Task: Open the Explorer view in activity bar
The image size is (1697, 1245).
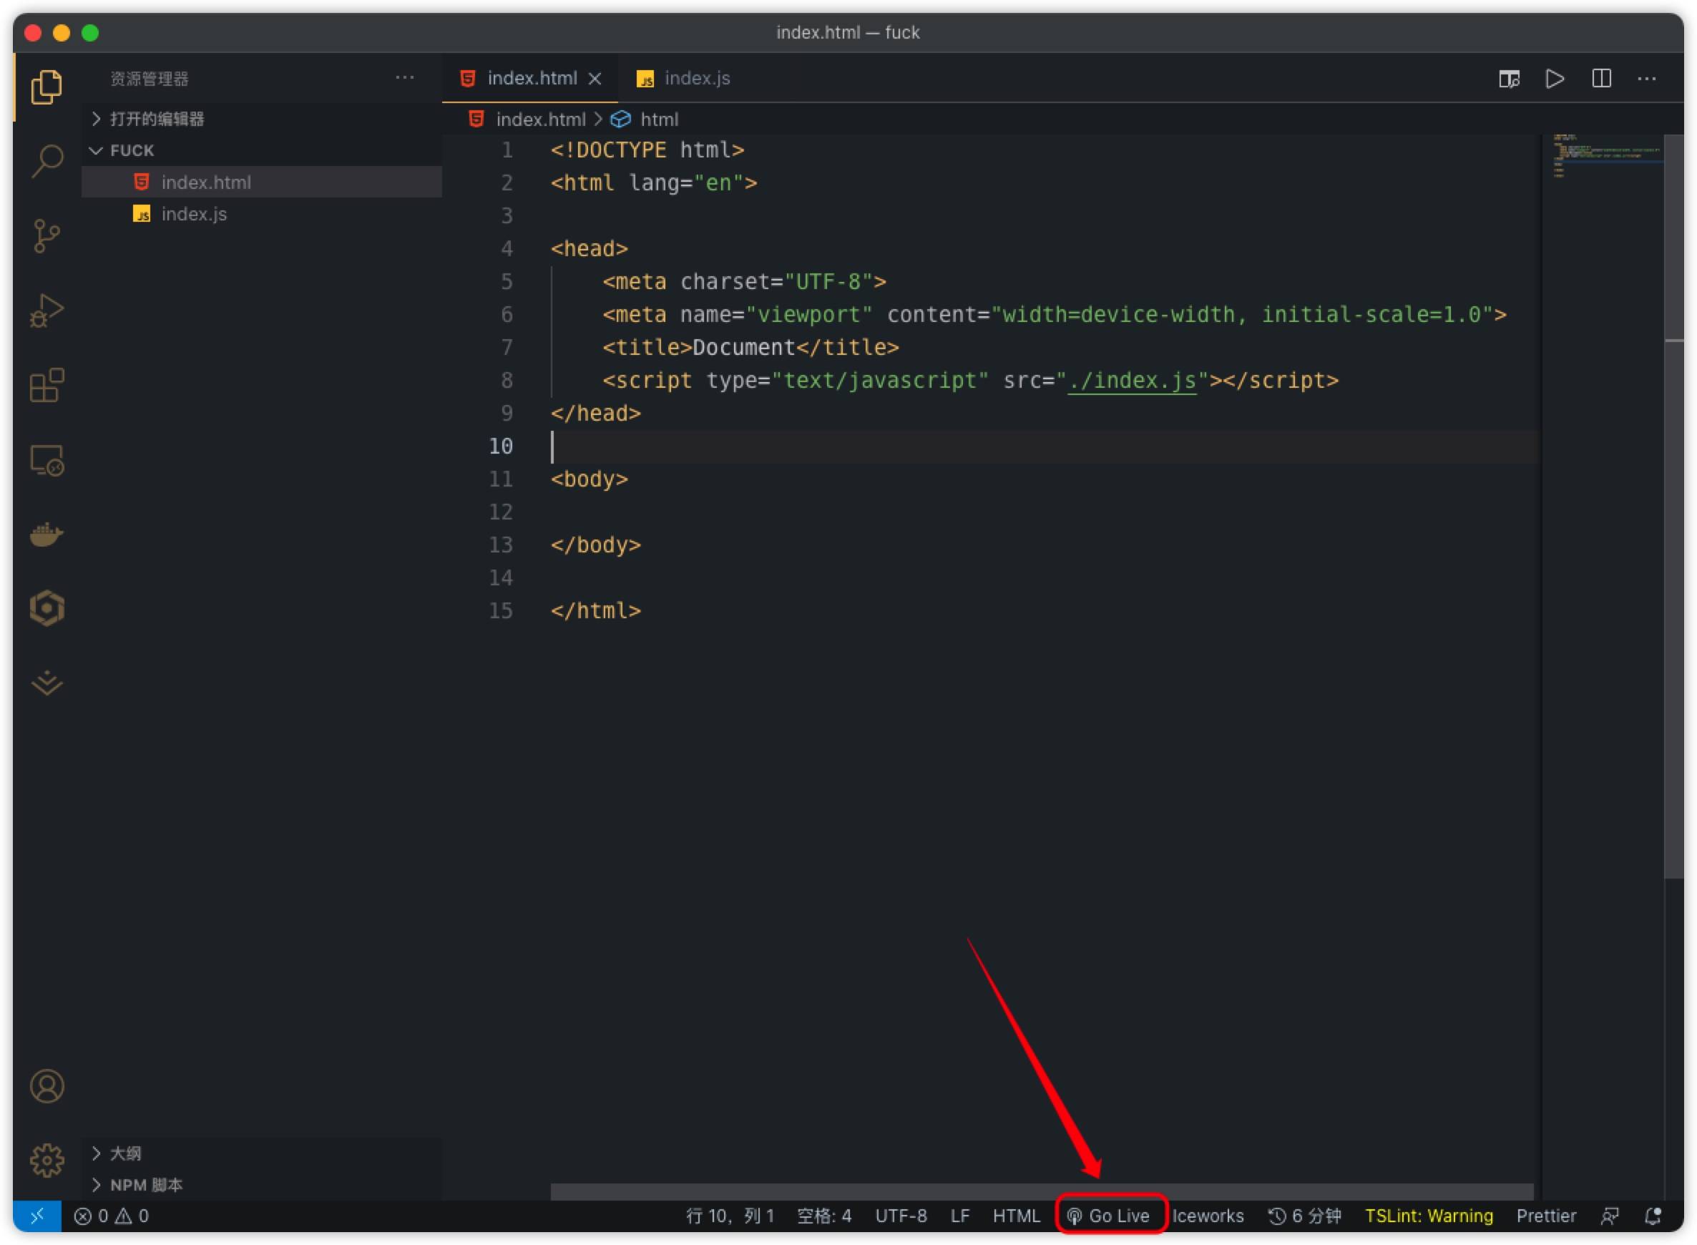Action: tap(47, 87)
